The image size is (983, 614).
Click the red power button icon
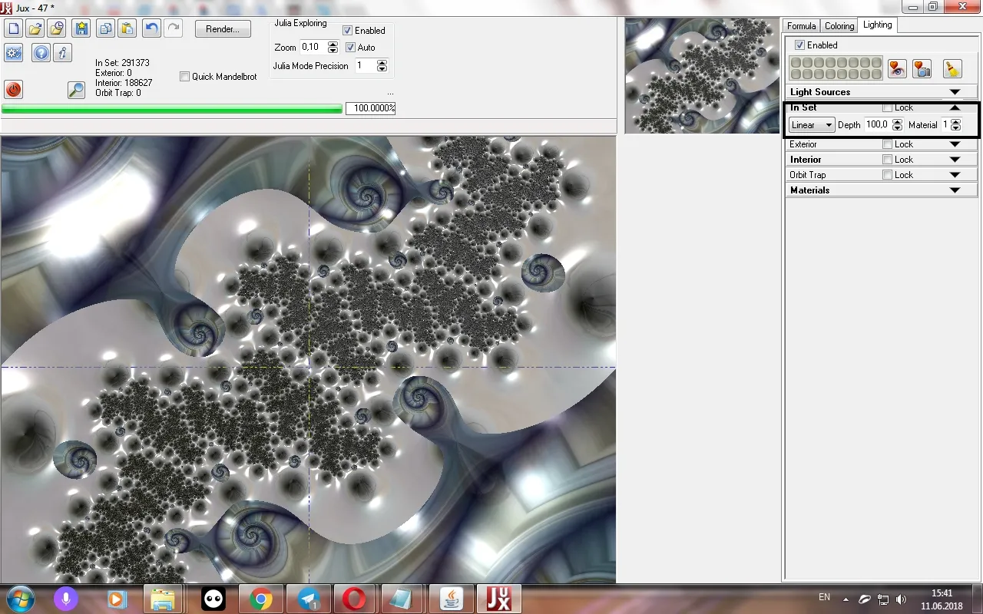[x=13, y=89]
